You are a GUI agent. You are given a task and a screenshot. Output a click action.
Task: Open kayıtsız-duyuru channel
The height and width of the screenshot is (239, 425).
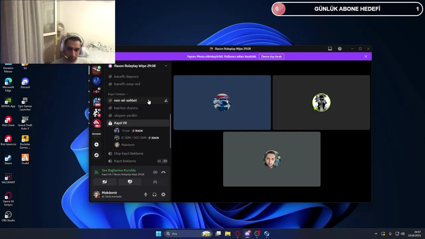point(138,108)
